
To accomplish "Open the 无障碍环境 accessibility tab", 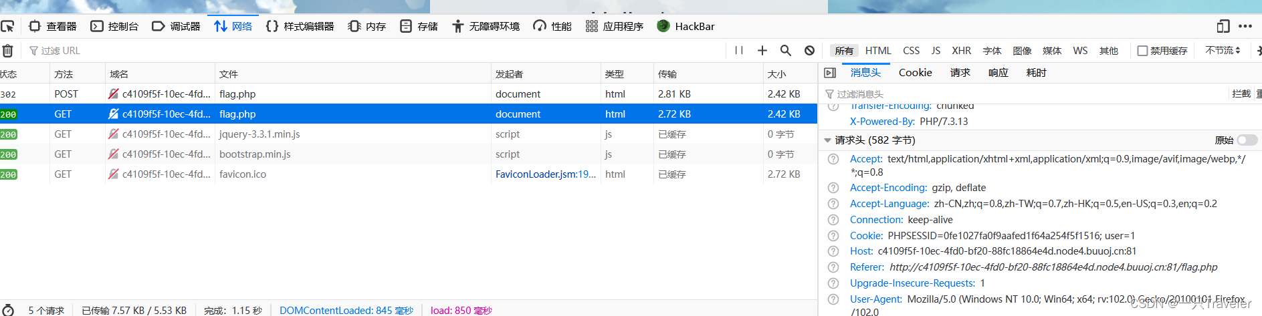I will [486, 26].
